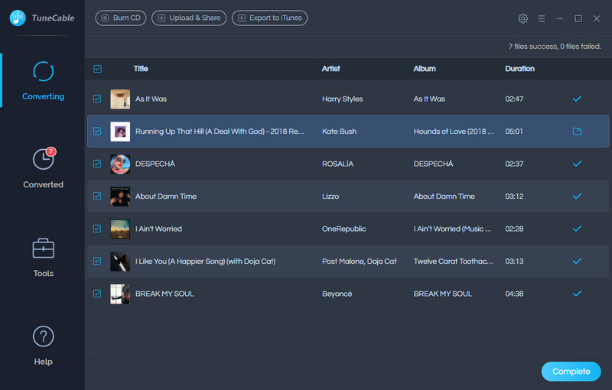
Task: Click the Duration column header
Action: tap(520, 69)
